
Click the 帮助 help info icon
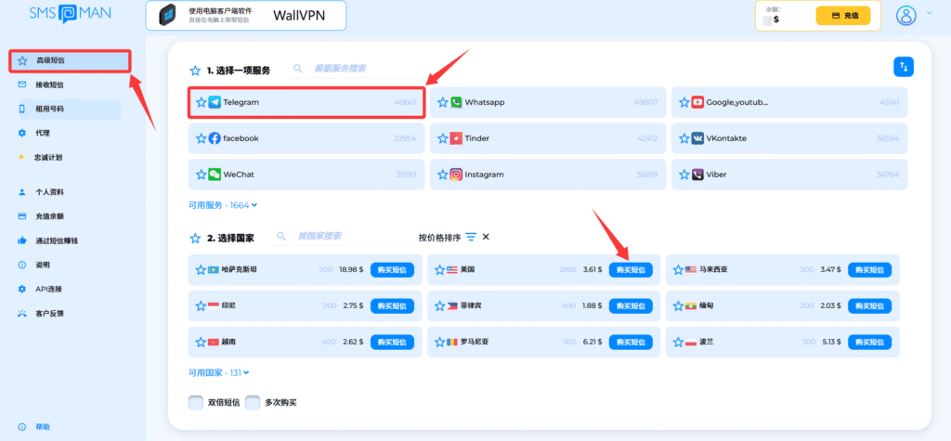click(22, 427)
